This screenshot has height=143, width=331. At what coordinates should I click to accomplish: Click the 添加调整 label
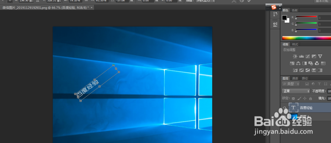[x=289, y=50]
